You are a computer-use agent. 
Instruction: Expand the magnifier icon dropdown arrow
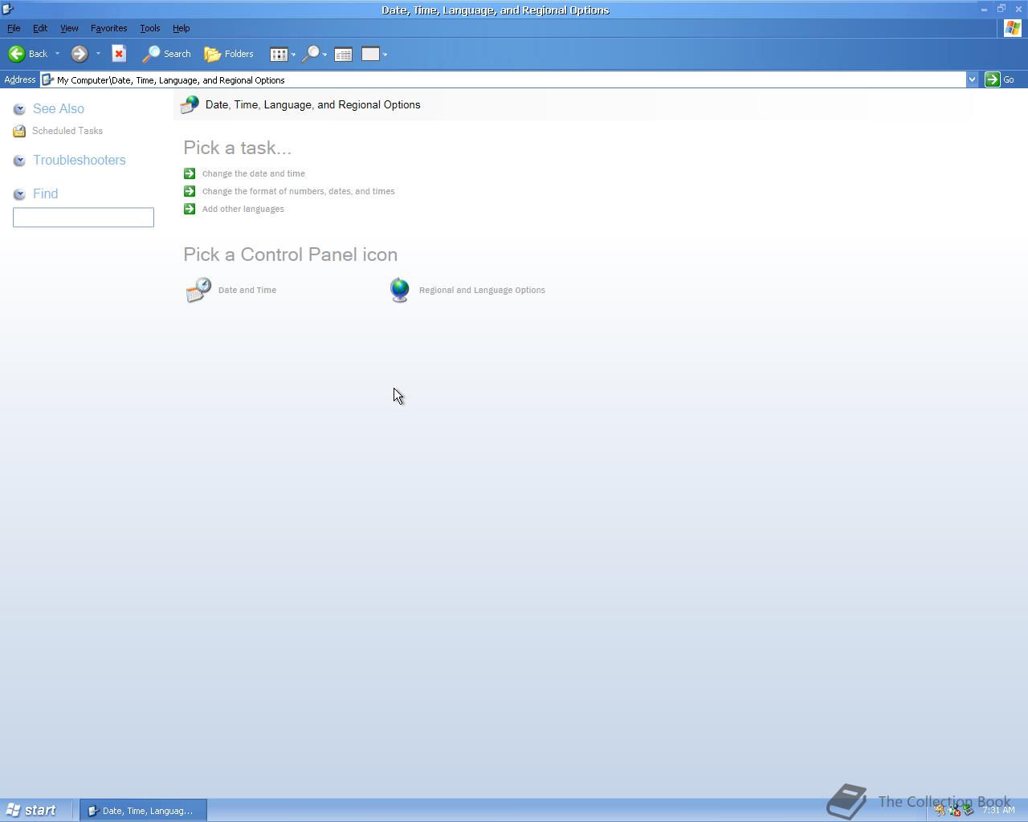(324, 55)
